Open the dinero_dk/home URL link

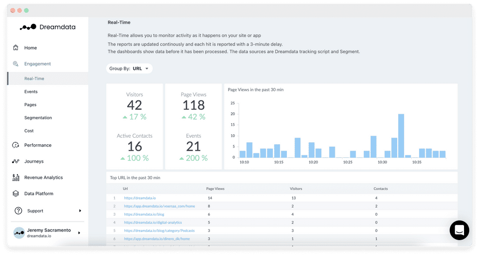click(x=157, y=239)
